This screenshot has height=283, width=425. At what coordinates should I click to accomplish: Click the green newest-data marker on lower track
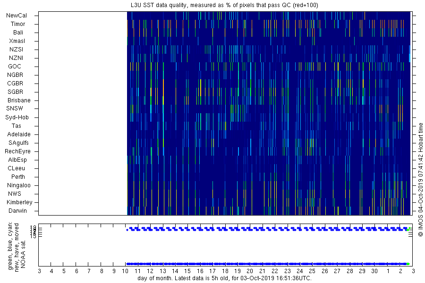pos(408,264)
